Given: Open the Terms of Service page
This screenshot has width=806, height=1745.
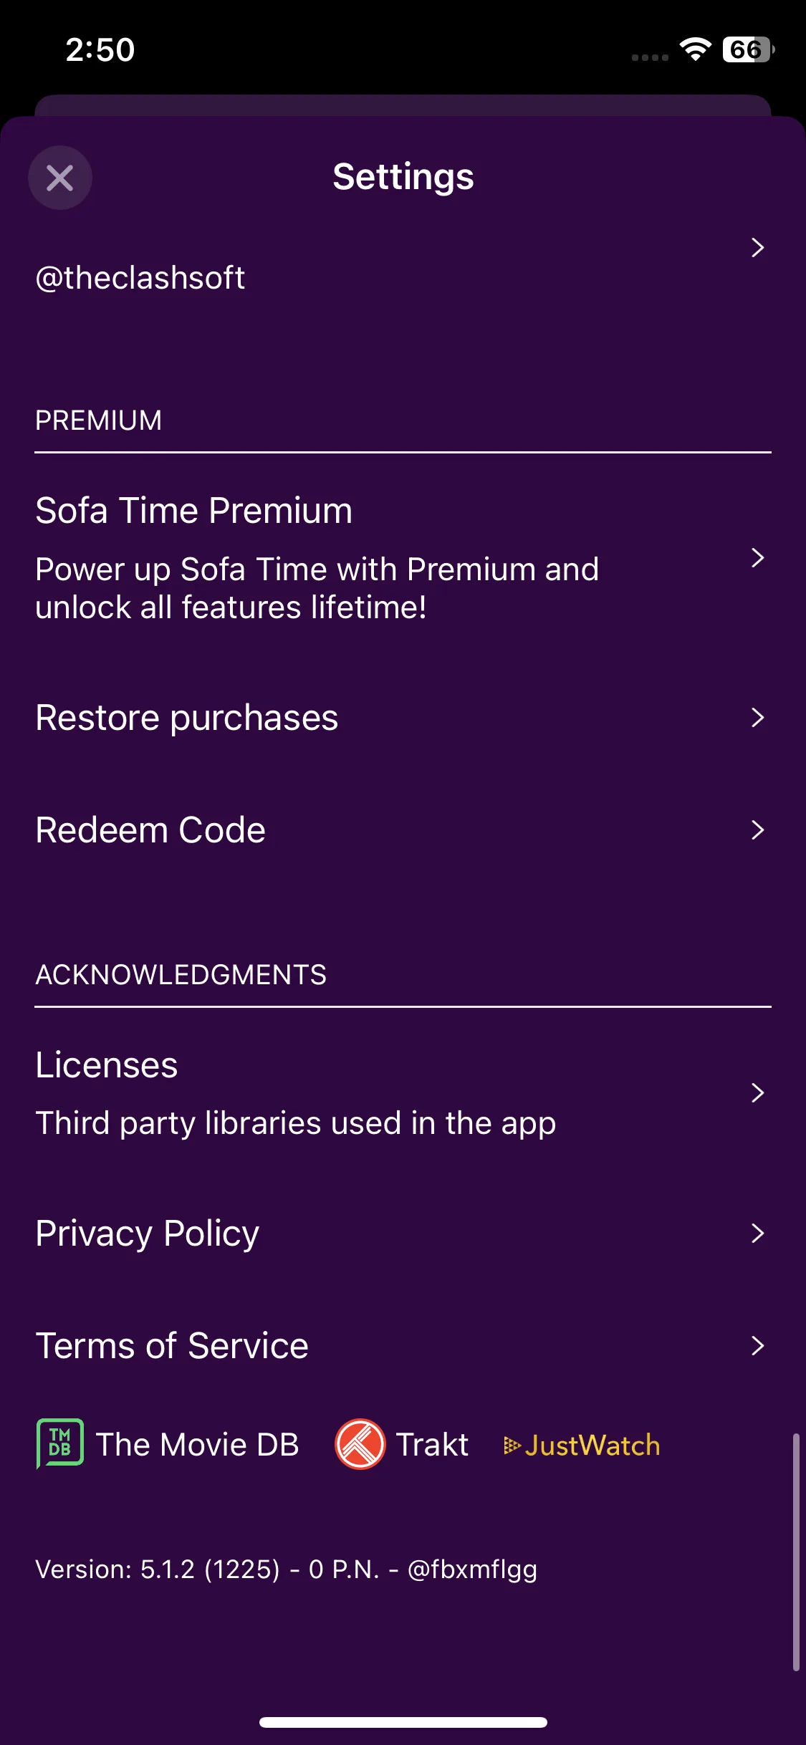Looking at the screenshot, I should tap(172, 1346).
